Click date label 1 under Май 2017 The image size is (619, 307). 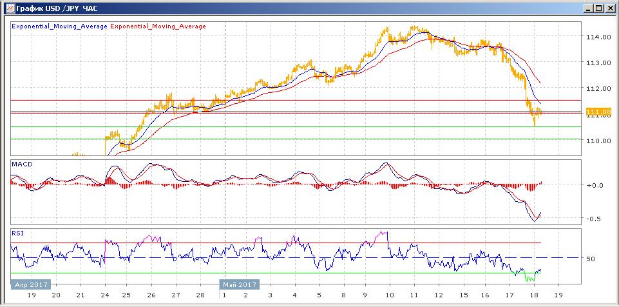pos(224,295)
